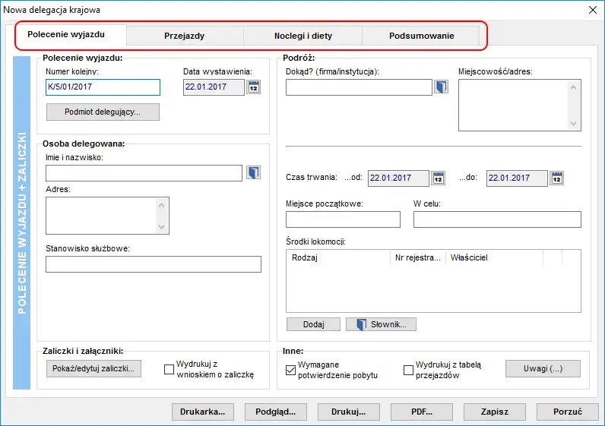
Task: Open the Noclegi i diety tab
Action: tap(302, 36)
